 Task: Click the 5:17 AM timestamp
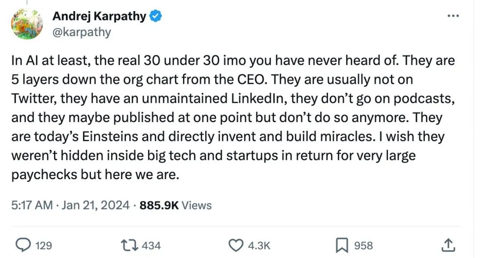[x=31, y=205]
